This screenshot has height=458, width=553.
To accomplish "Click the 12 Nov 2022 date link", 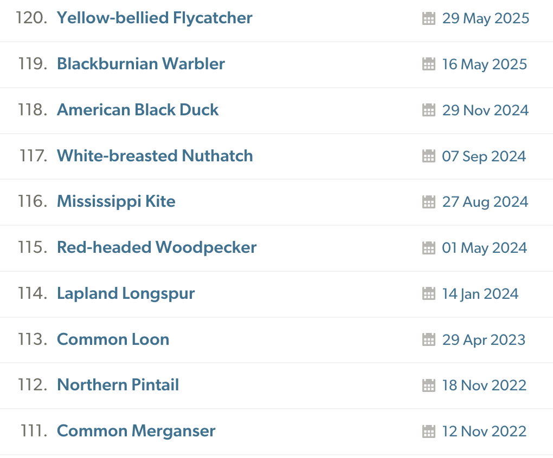I will click(x=484, y=431).
